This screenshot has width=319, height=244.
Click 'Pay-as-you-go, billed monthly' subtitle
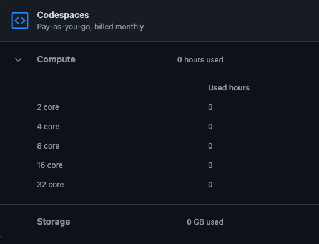click(91, 27)
